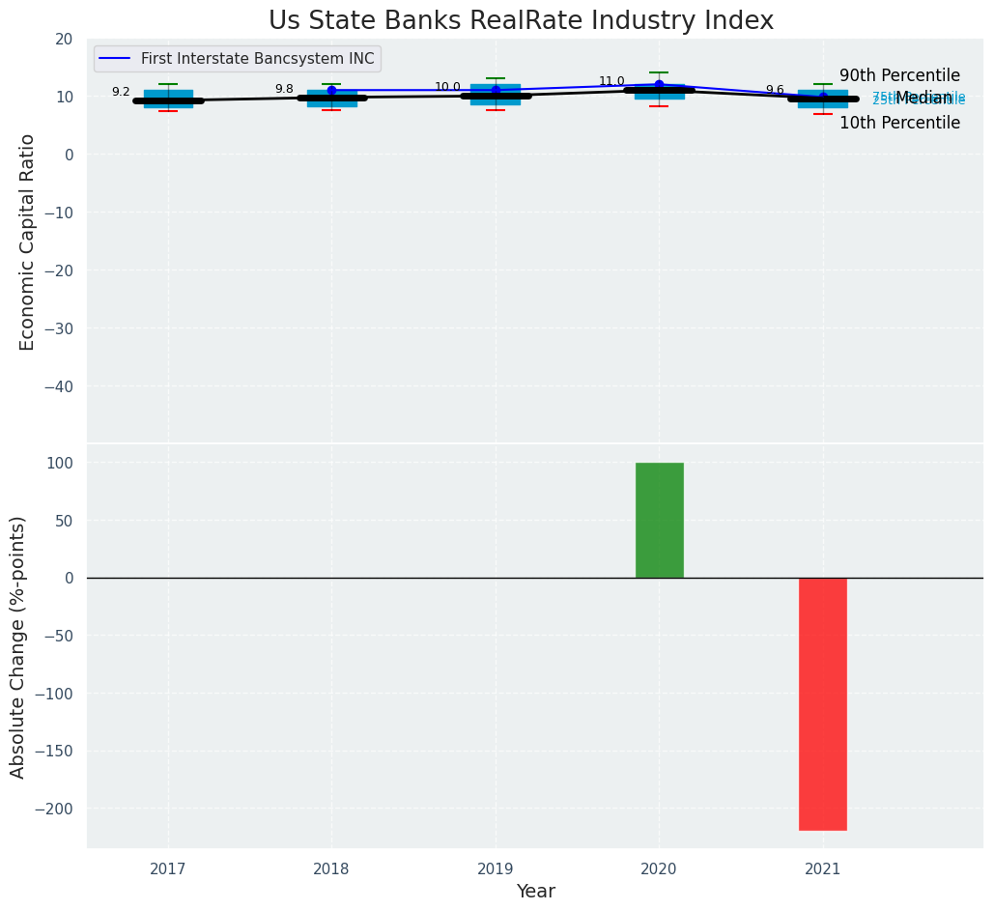The height and width of the screenshot is (910, 994).
Task: Click the green 2020 change bar
Action: [659, 520]
